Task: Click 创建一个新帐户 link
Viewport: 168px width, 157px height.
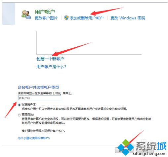Action: [50, 59]
